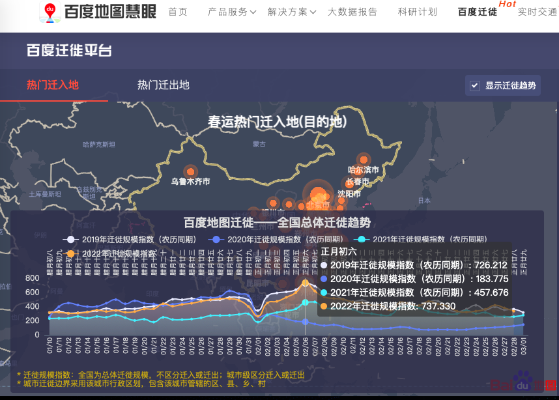
Task: Open 实时交通 in the top navigation
Action: (537, 12)
